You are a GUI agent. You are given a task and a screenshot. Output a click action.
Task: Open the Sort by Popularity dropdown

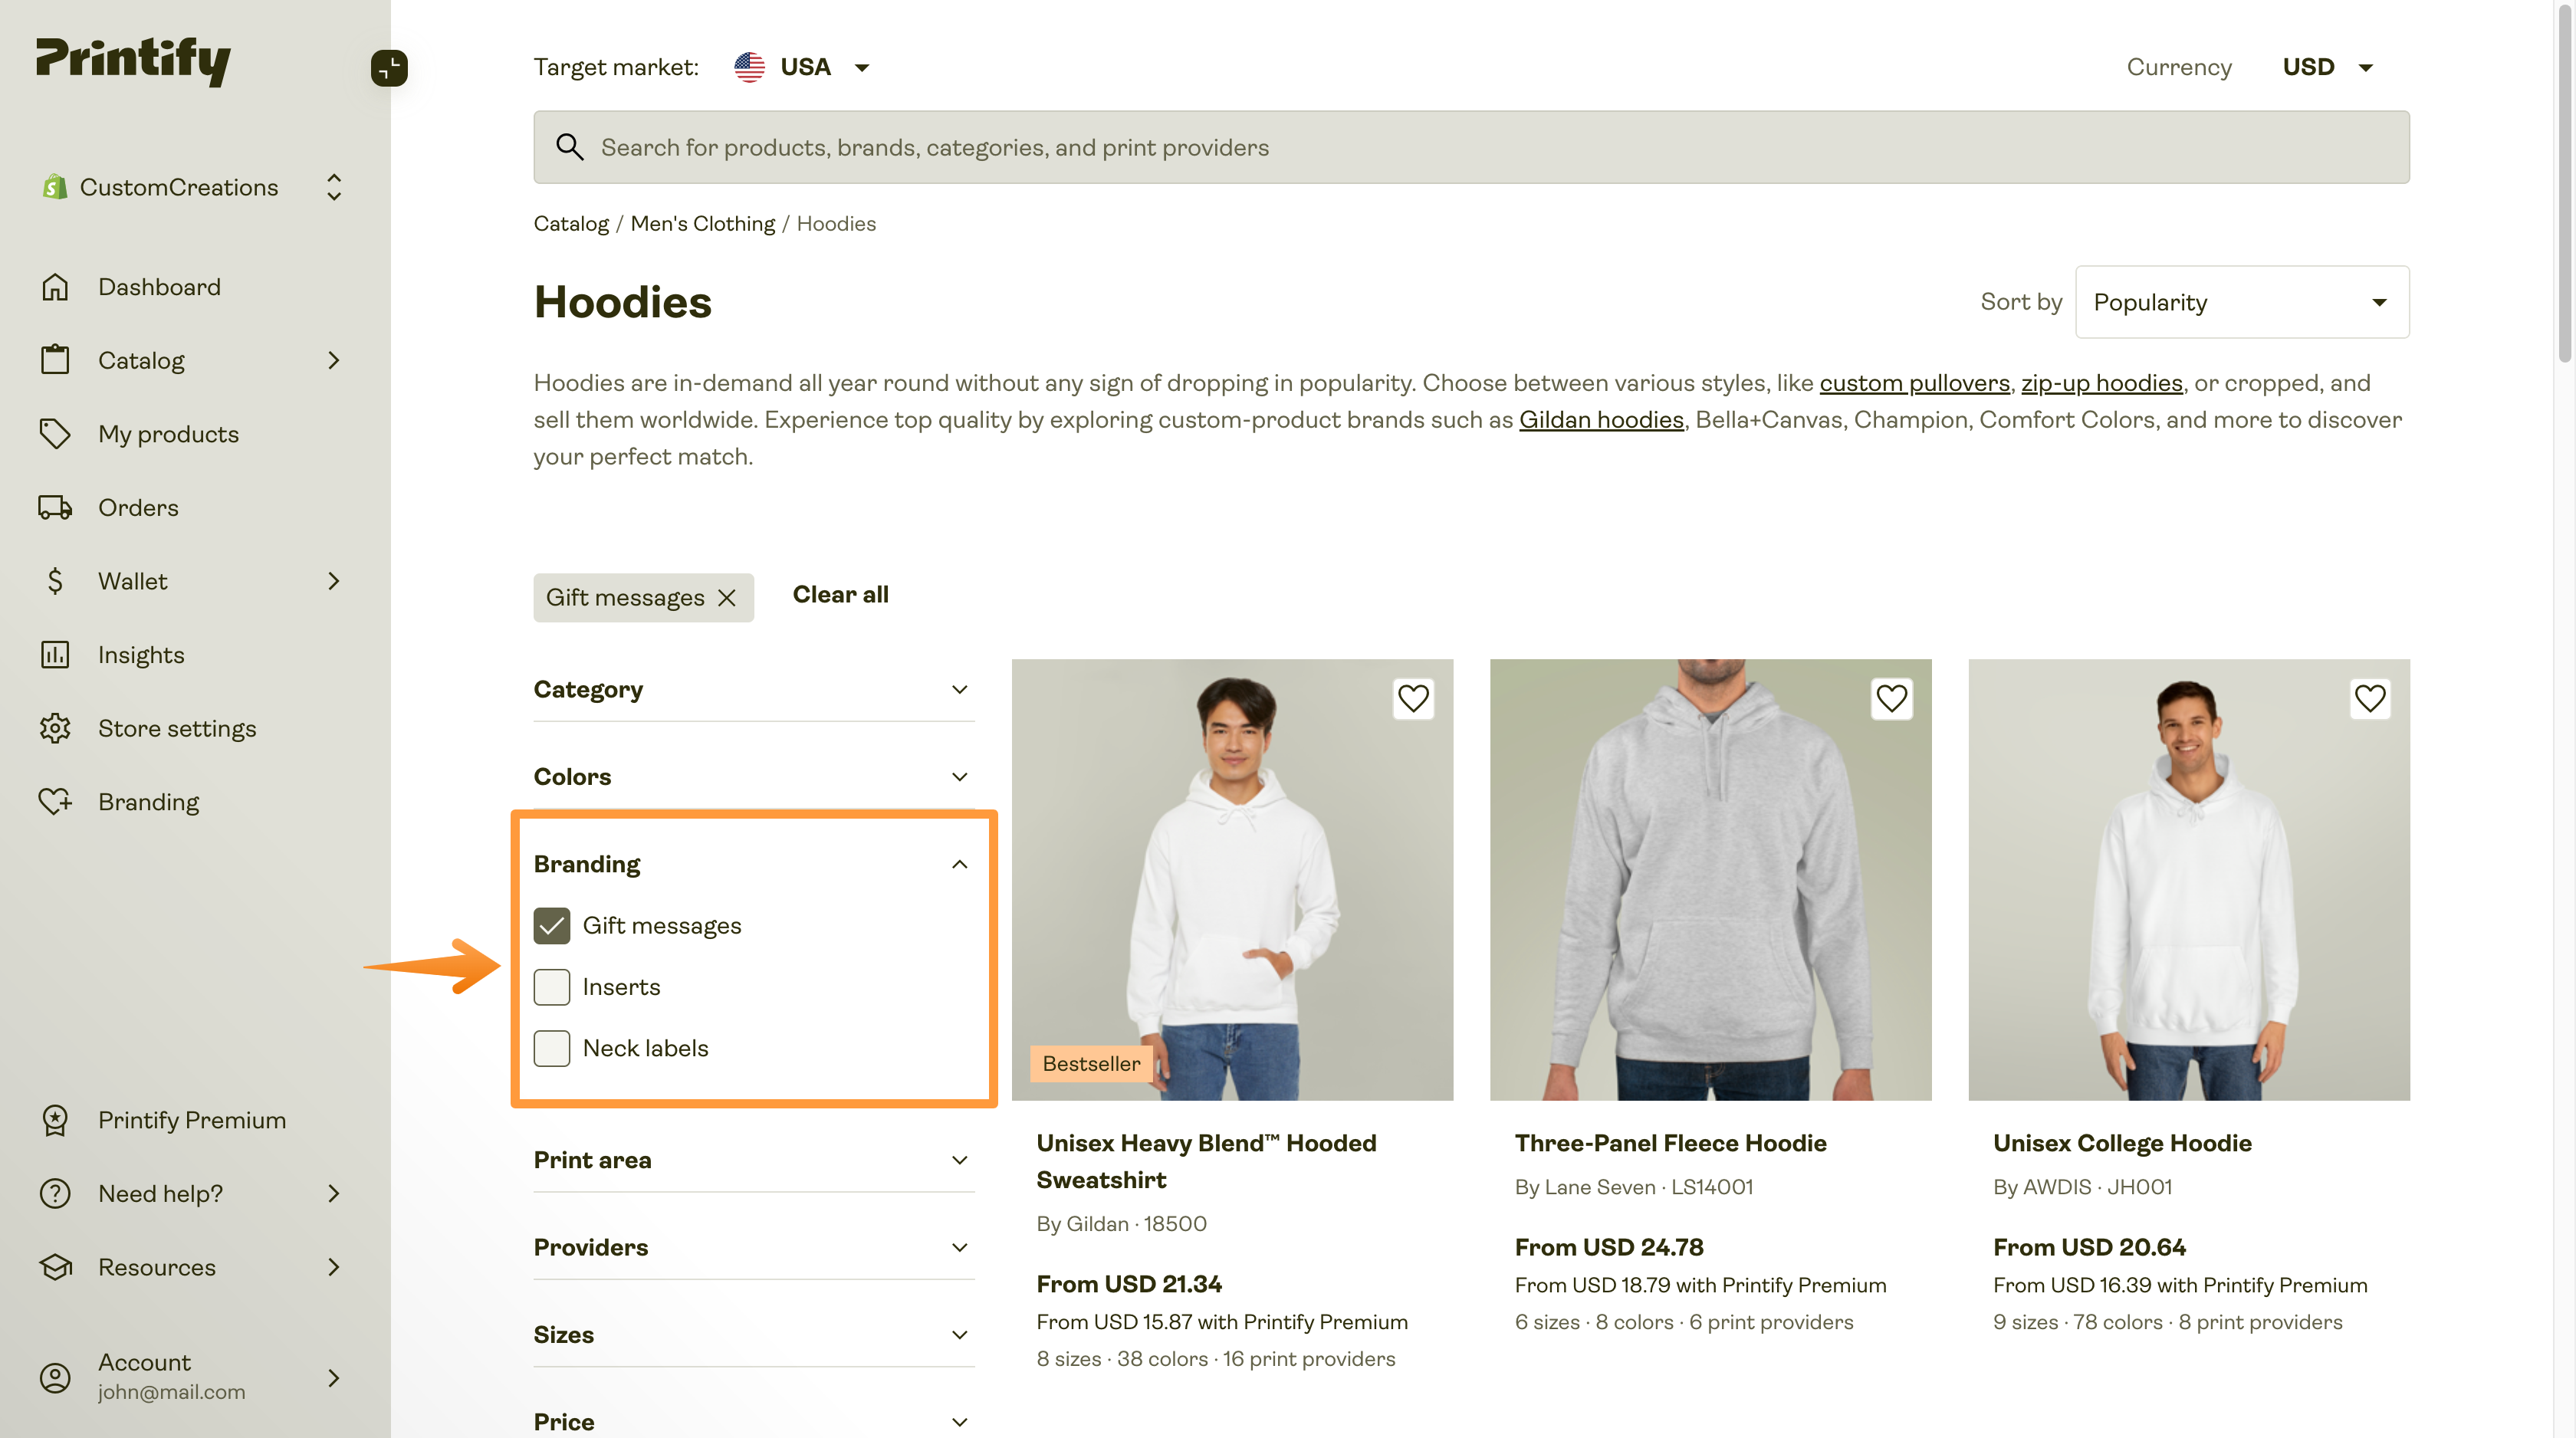[x=2241, y=302]
